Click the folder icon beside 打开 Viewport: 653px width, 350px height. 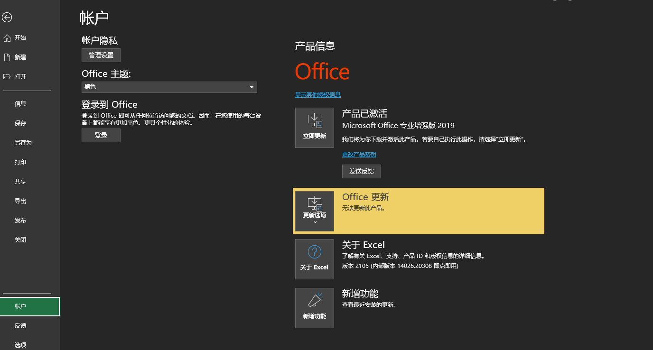tap(7, 76)
